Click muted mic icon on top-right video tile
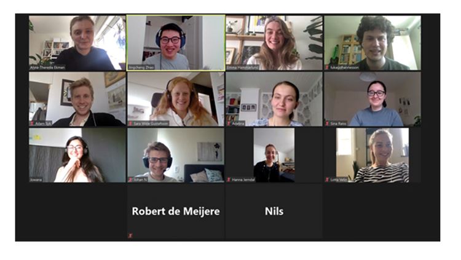 pyautogui.click(x=327, y=68)
